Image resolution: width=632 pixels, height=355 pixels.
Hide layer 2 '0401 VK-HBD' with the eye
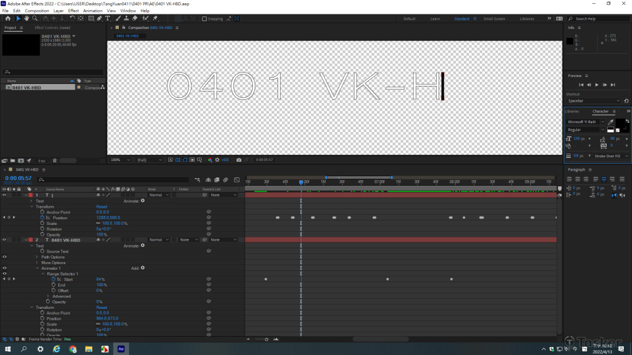coord(4,240)
